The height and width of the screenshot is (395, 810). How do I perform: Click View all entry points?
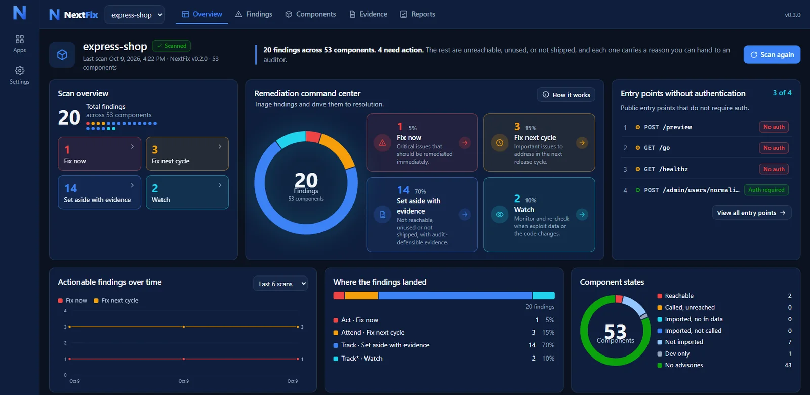tap(752, 213)
